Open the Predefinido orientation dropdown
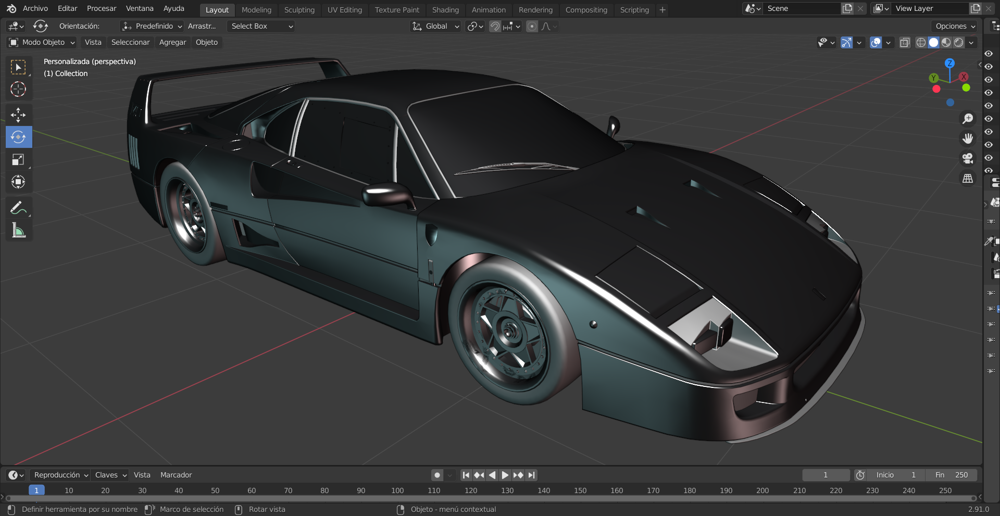 (152, 26)
